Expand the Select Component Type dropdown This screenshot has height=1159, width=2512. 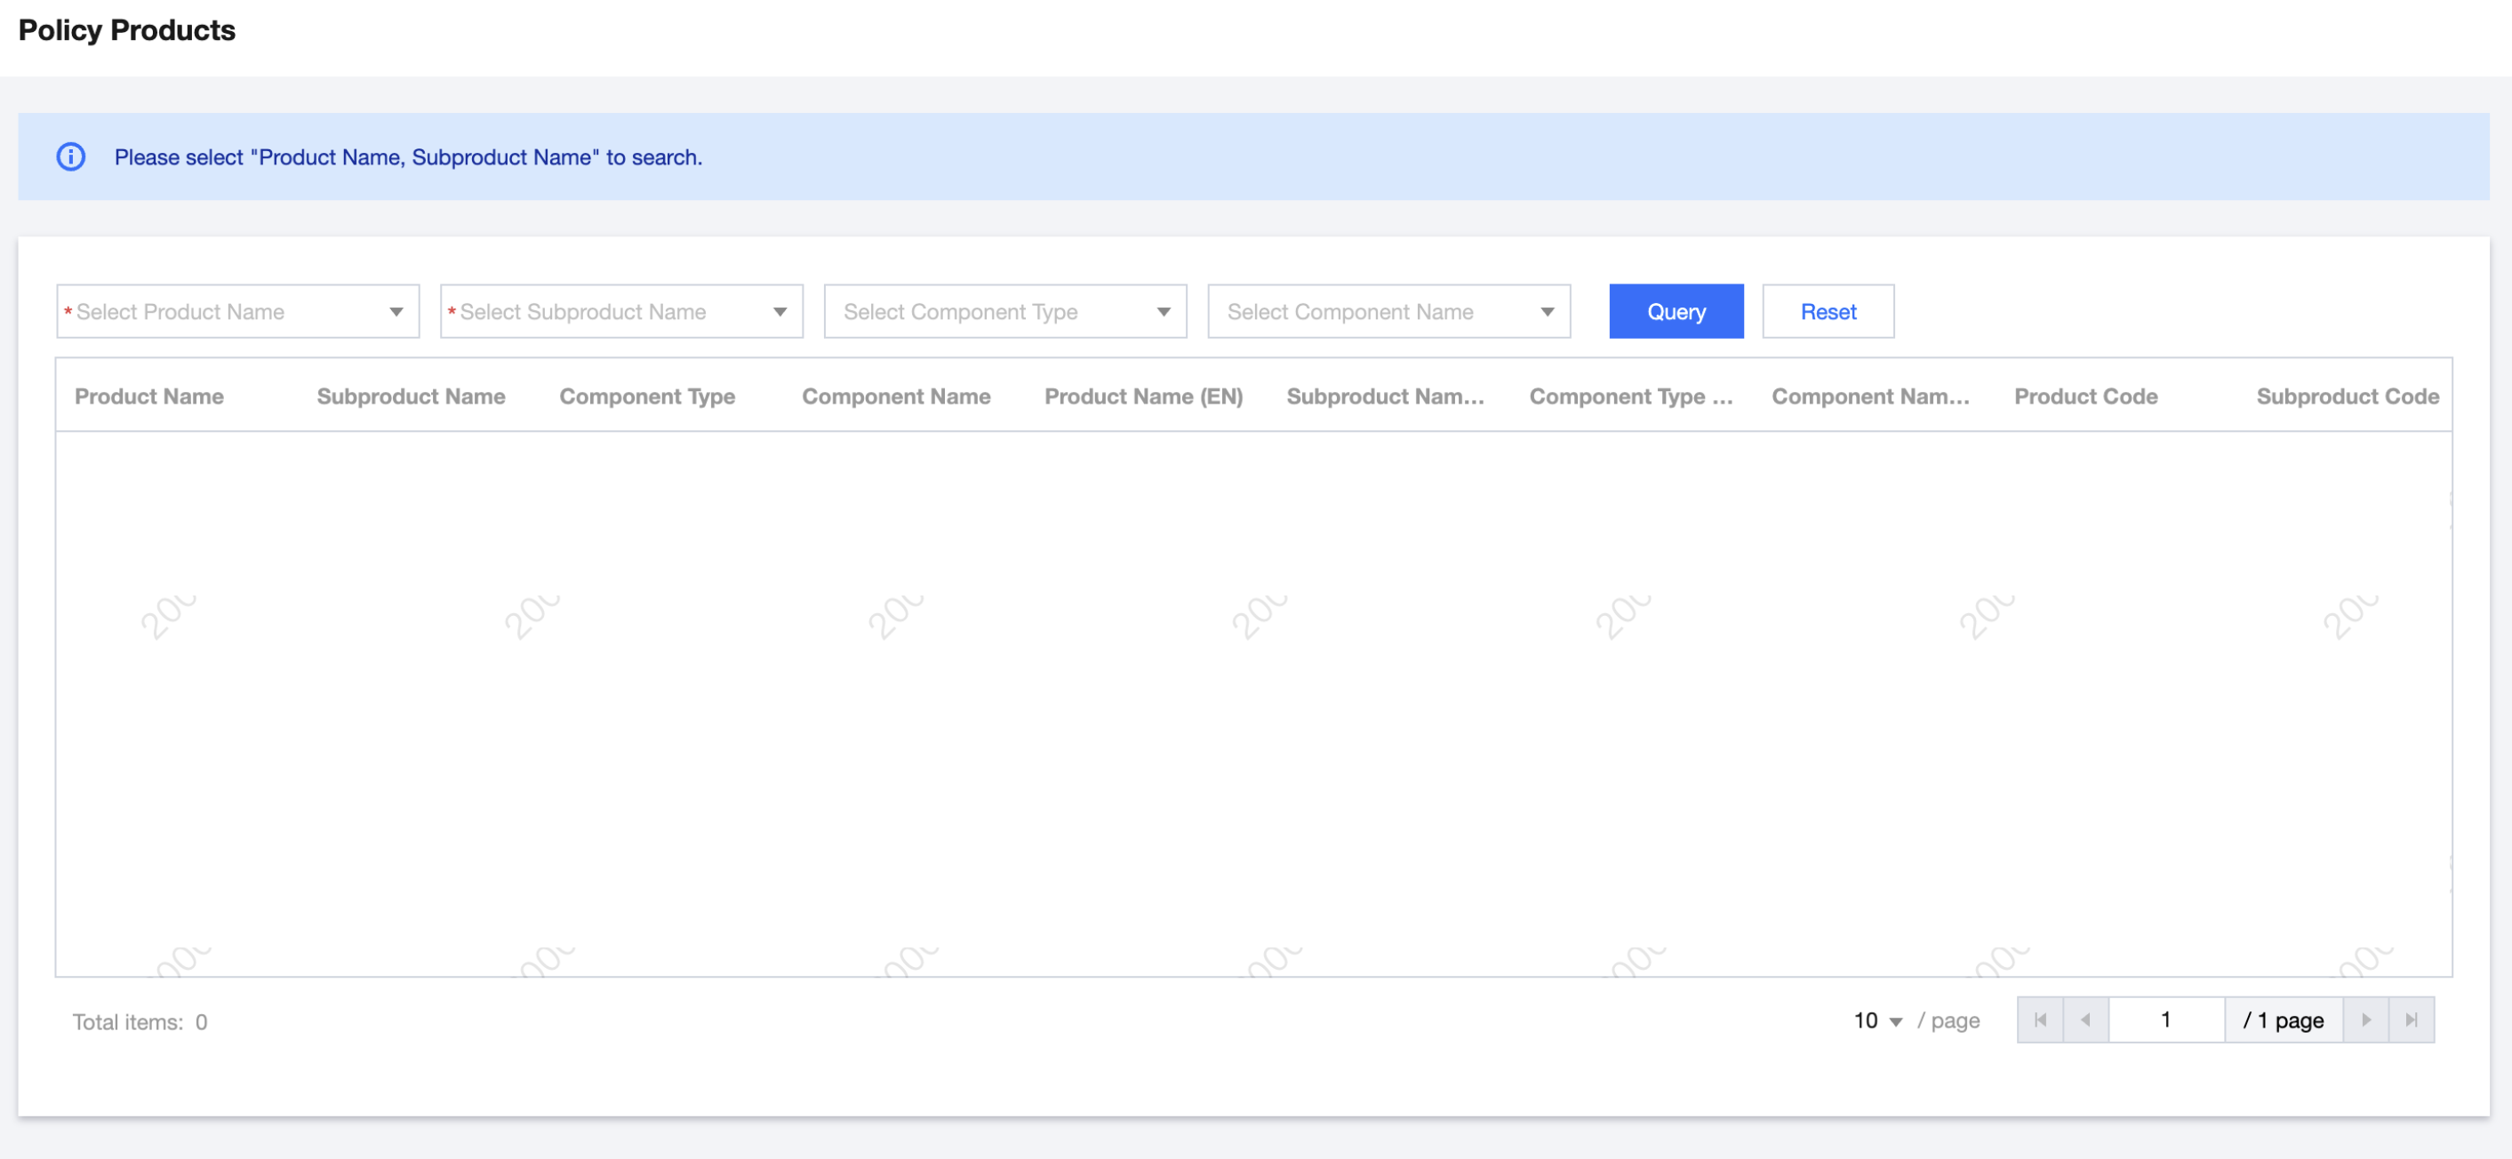click(1004, 312)
